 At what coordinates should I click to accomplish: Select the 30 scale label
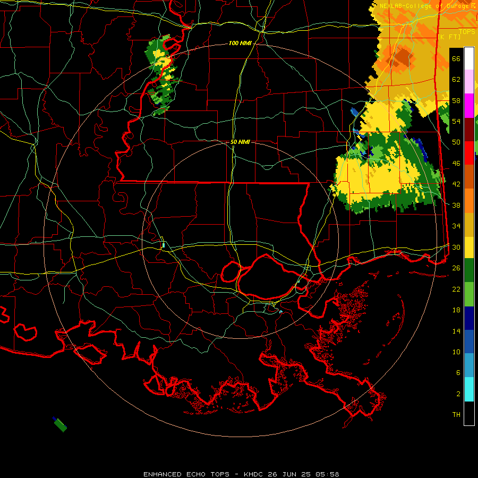(456, 247)
